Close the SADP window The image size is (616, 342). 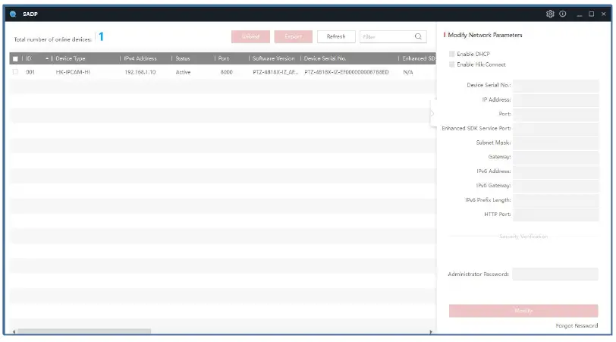tap(603, 14)
